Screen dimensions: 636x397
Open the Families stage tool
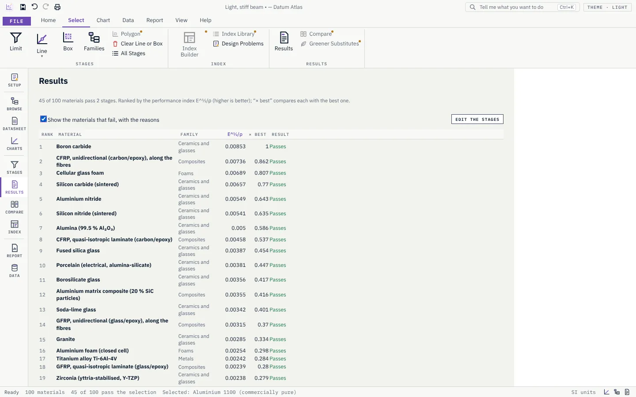point(94,42)
